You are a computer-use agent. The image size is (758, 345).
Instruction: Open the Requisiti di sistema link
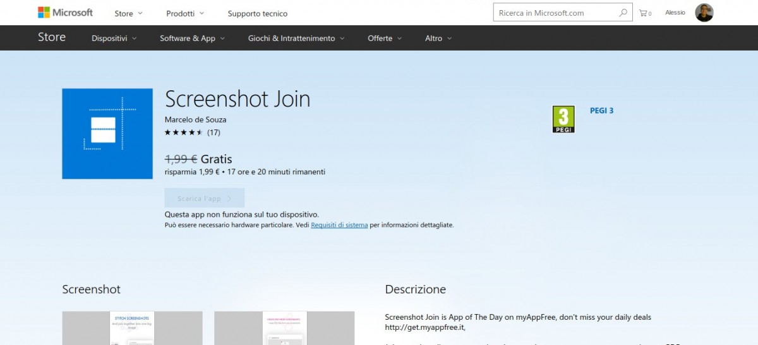pos(339,225)
